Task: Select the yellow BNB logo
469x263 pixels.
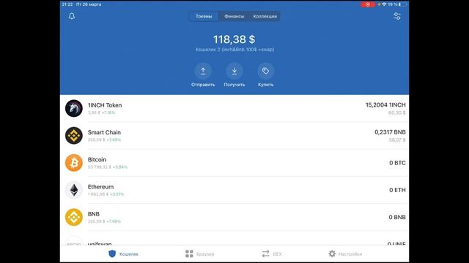Action: [x=74, y=217]
